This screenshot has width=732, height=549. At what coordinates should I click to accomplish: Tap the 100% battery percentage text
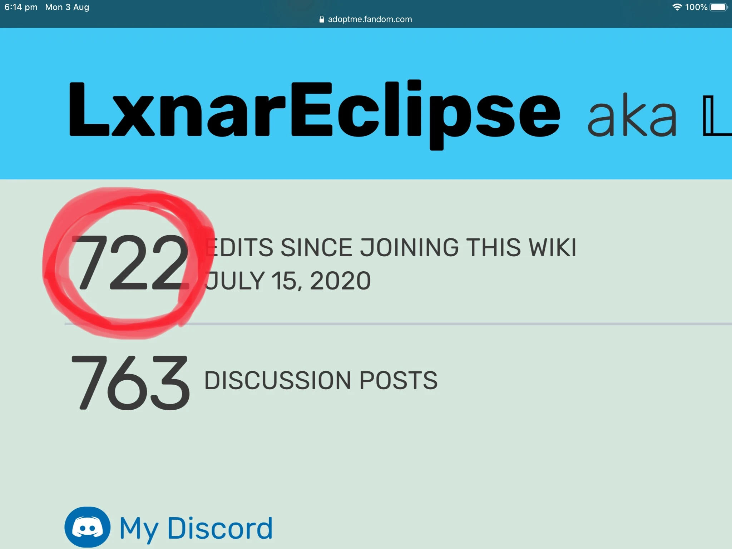(x=696, y=7)
